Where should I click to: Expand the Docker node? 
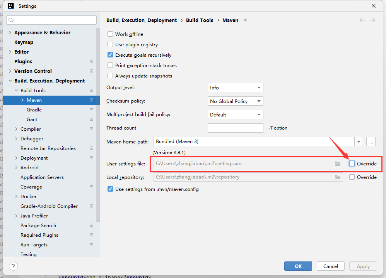(x=16, y=197)
